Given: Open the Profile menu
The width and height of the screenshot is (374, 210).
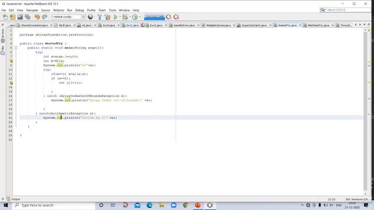Looking at the screenshot, I should (x=91, y=10).
